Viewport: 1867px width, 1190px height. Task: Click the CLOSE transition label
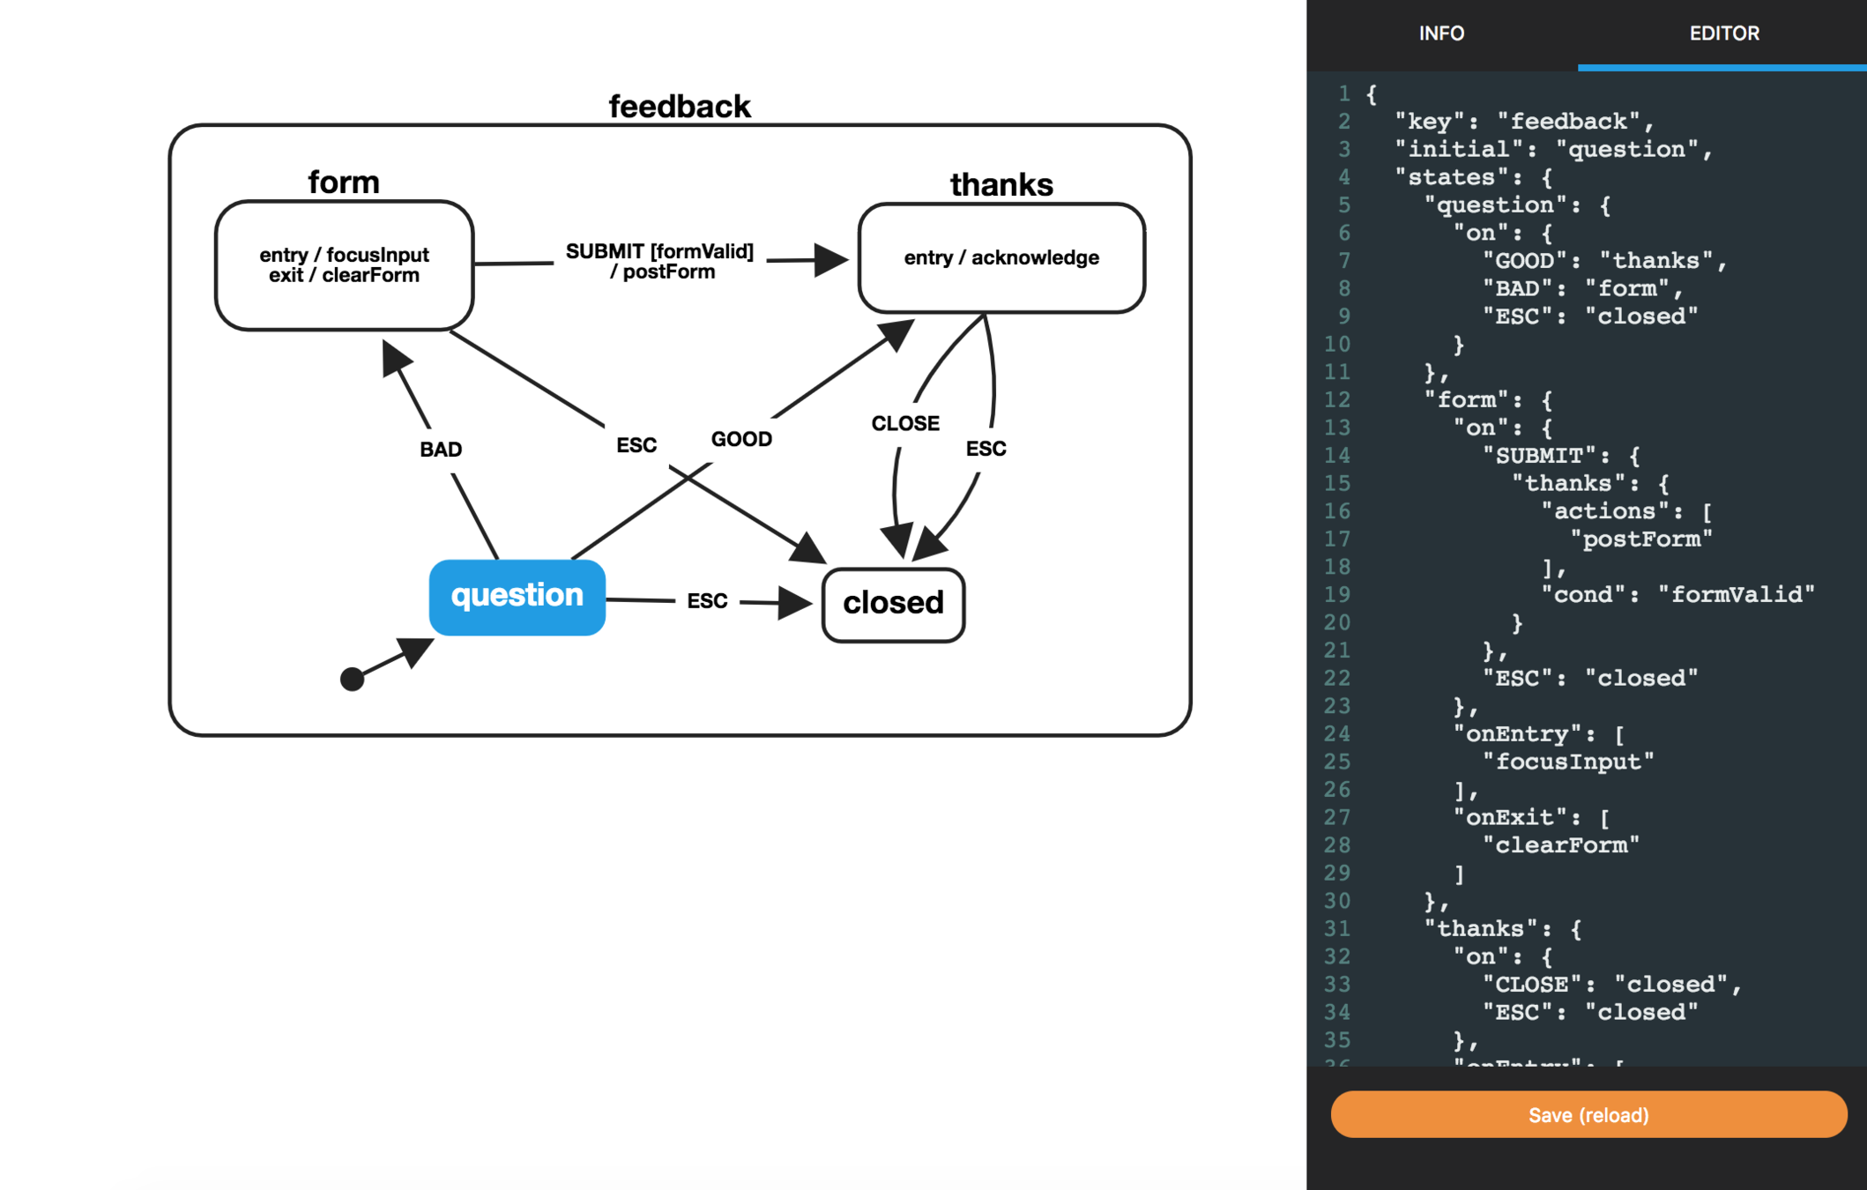tap(905, 424)
